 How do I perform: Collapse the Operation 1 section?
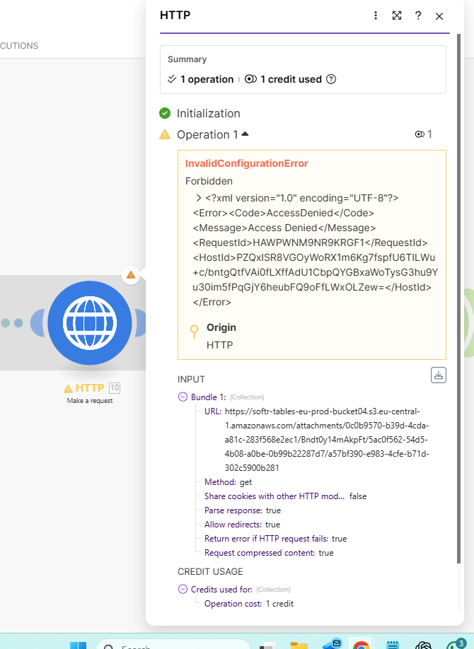click(245, 134)
